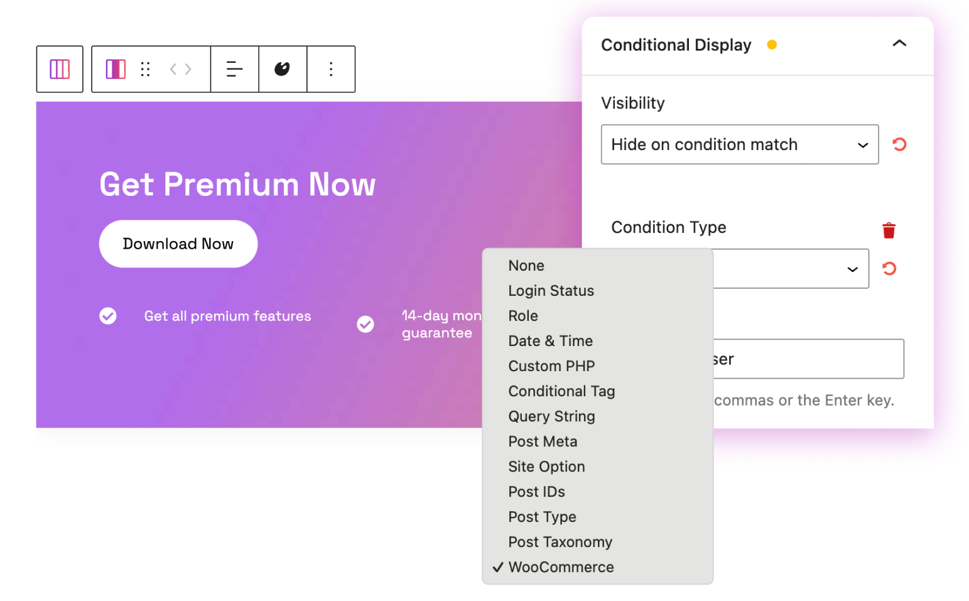Choose Date & Time condition option
The image size is (969, 601).
point(550,341)
